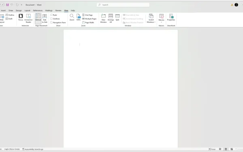
Task: Click View Side by Side
Action: 131,15
